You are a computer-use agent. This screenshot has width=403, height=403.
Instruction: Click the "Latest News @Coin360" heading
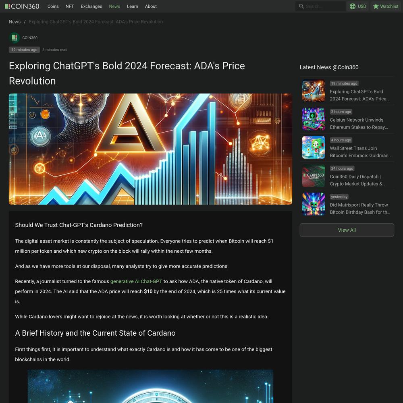click(329, 67)
